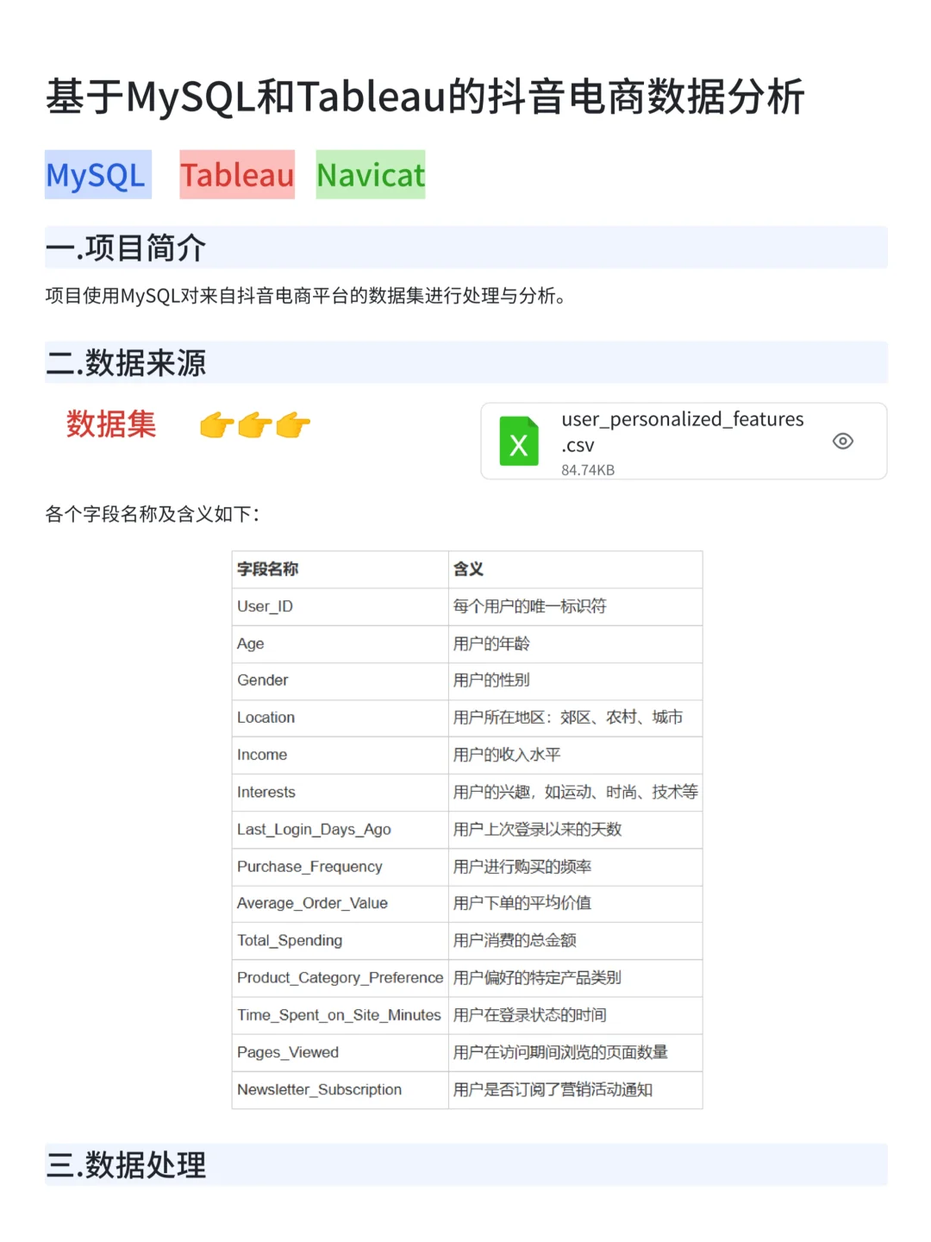The height and width of the screenshot is (1242, 931).
Task: Select the Total_Spending cell
Action: point(340,941)
